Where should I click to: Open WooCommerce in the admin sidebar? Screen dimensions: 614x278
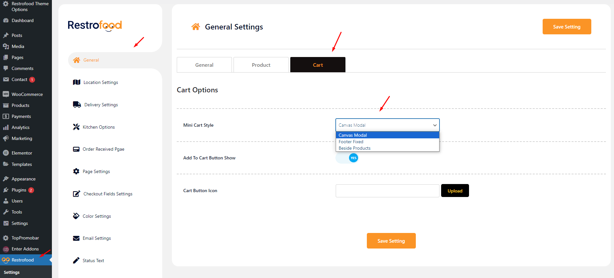pyautogui.click(x=27, y=94)
